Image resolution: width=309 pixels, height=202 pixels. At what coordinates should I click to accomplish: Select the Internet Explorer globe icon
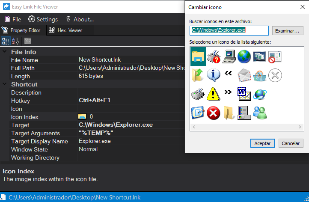tap(259, 94)
